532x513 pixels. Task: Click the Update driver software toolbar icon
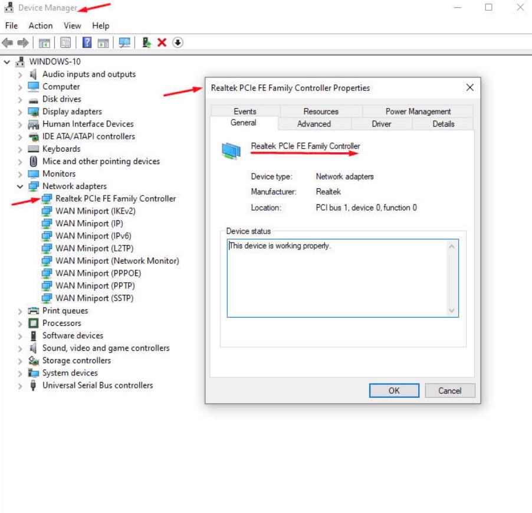coord(146,43)
